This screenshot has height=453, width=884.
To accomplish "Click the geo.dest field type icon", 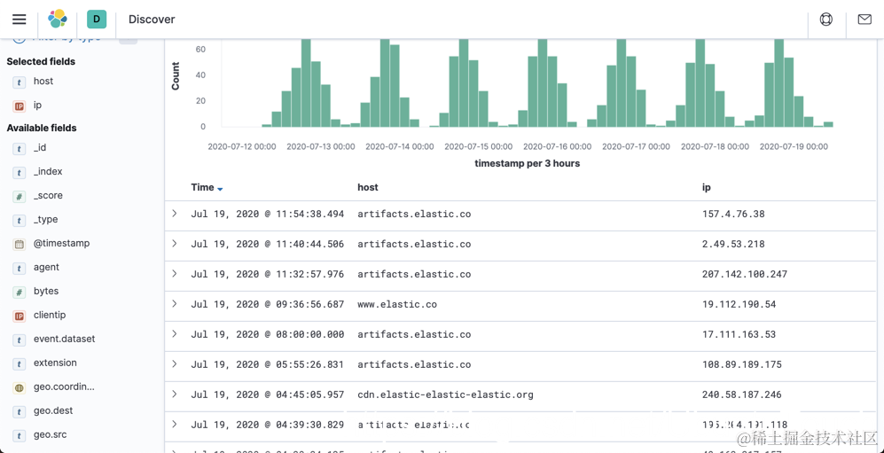I will coord(20,411).
